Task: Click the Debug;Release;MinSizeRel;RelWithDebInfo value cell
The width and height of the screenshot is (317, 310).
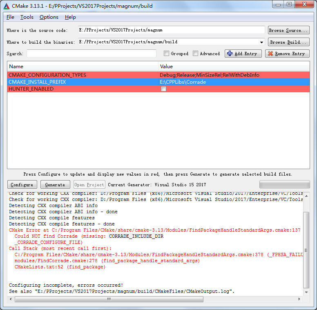Action: pos(210,75)
